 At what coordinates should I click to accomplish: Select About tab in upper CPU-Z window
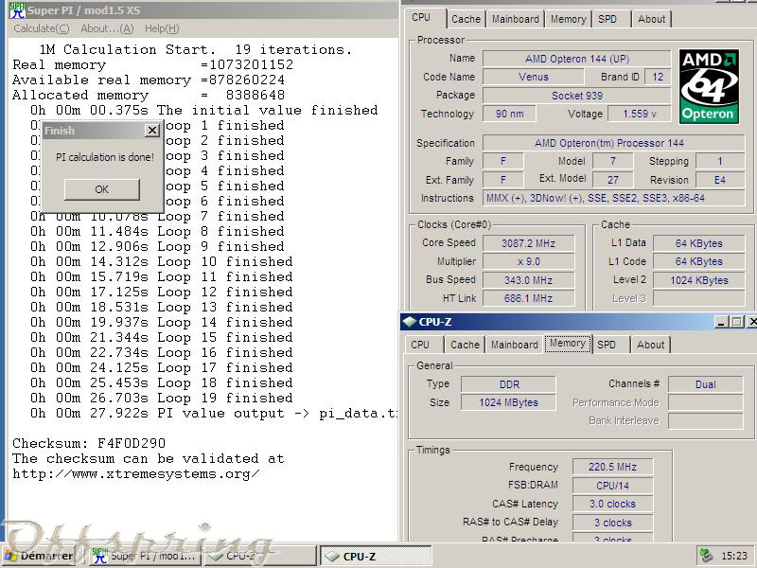(x=651, y=19)
